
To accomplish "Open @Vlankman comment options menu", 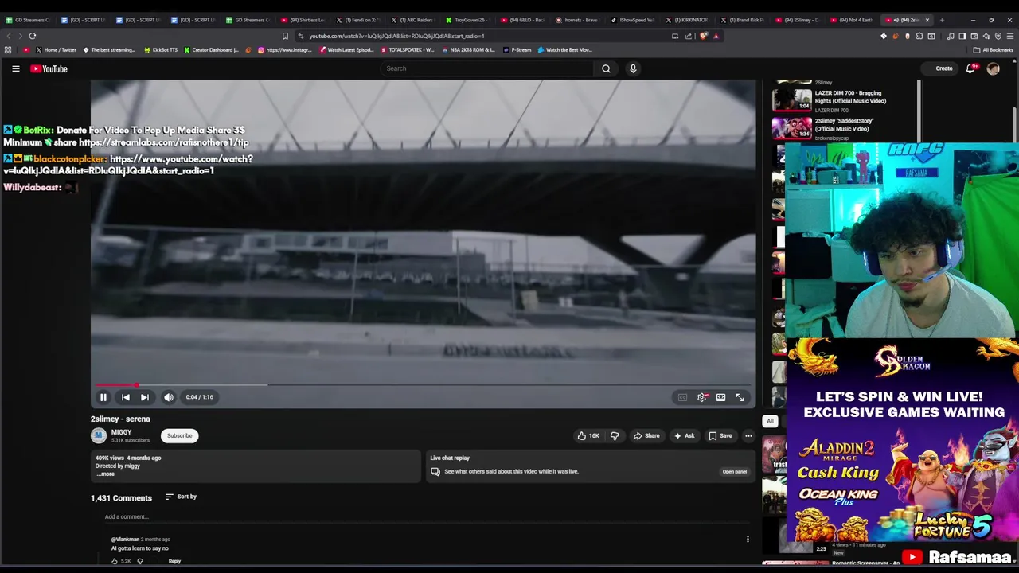I will pos(748,540).
